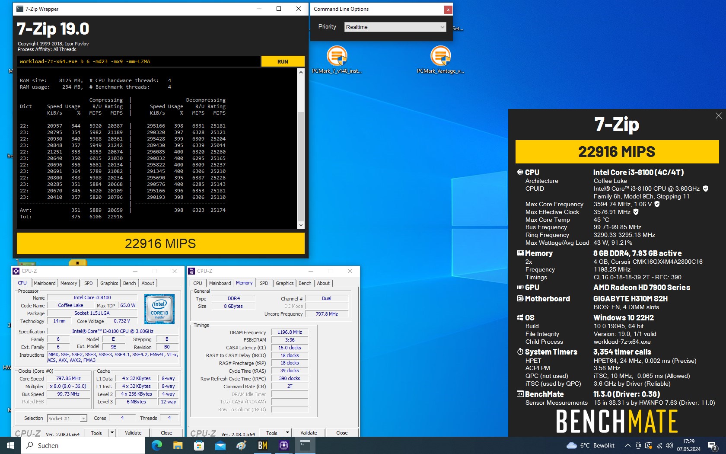Open Windows Start menu
Screen dimensions: 726x454
click(x=10, y=445)
